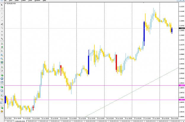Toggle the Terminal window panel
This screenshot has height=122, width=185.
[2, 103]
